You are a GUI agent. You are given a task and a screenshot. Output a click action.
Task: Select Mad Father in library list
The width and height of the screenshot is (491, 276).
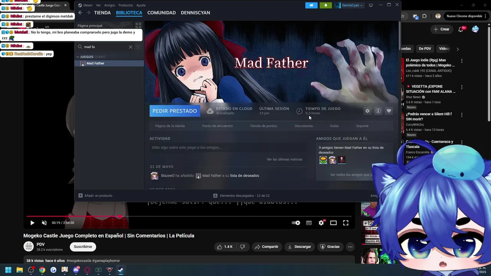(109, 63)
